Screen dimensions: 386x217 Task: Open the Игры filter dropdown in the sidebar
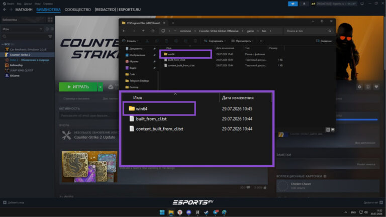[x=22, y=29]
